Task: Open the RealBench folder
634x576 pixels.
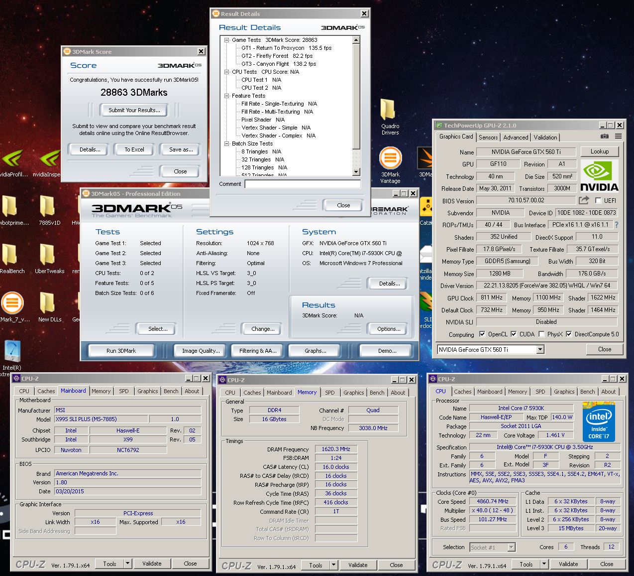Action: (12, 259)
